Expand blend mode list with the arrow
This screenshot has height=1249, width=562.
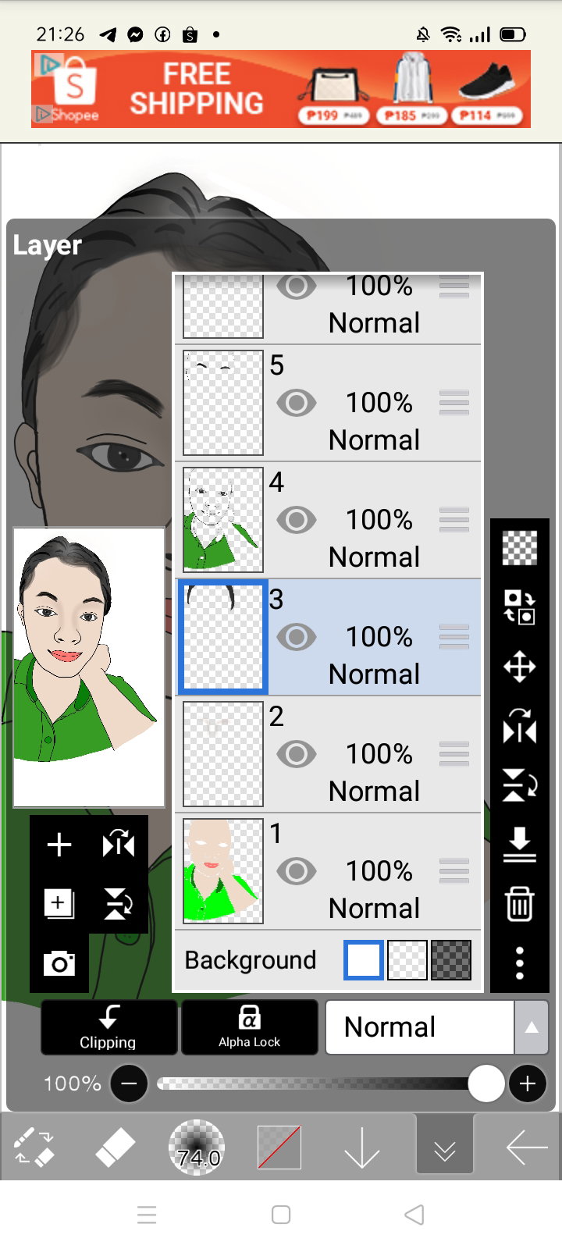[x=532, y=1027]
